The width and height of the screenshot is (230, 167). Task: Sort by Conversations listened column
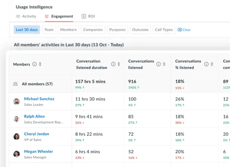[164, 64]
